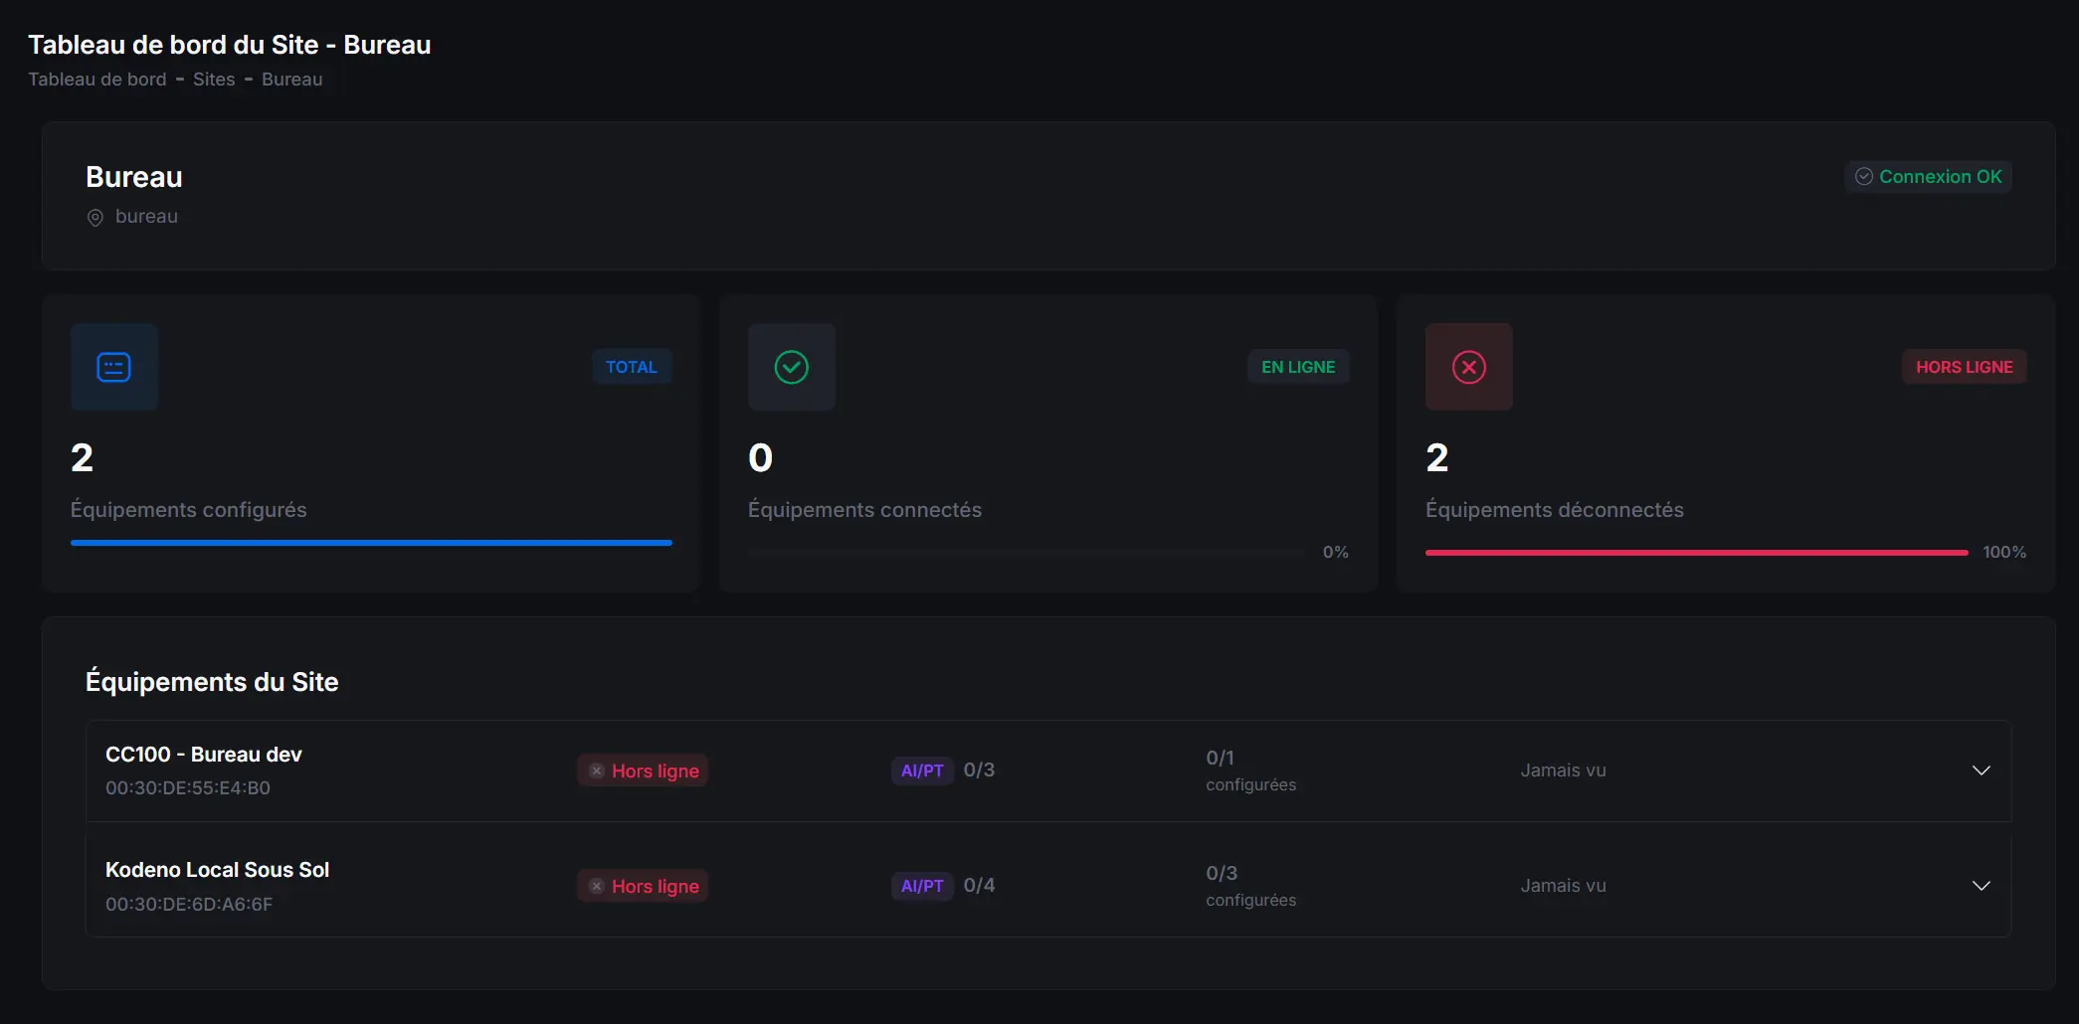Viewport: 2079px width, 1024px height.
Task: Click the red X disconnected equipment icon
Action: (x=1468, y=367)
